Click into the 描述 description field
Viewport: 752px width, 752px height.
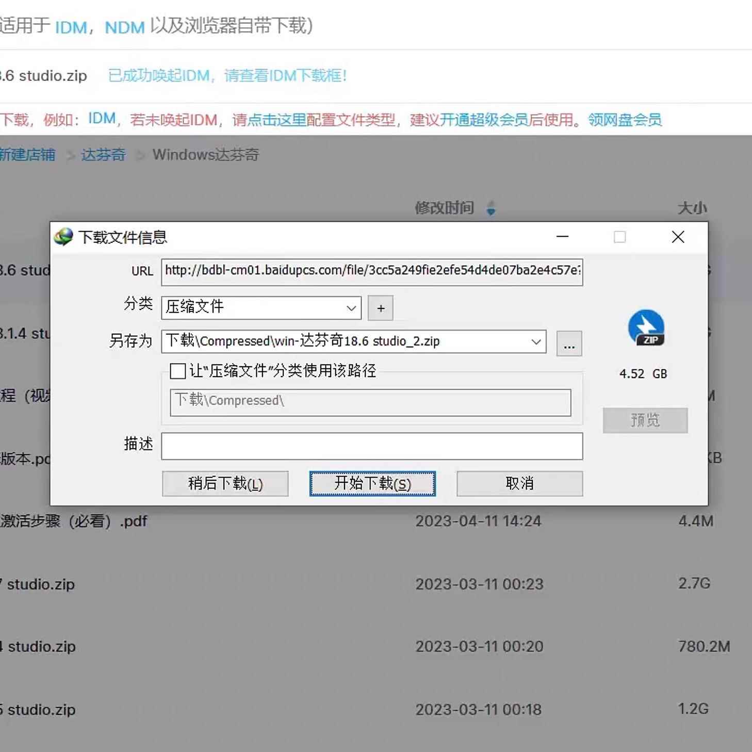(372, 446)
